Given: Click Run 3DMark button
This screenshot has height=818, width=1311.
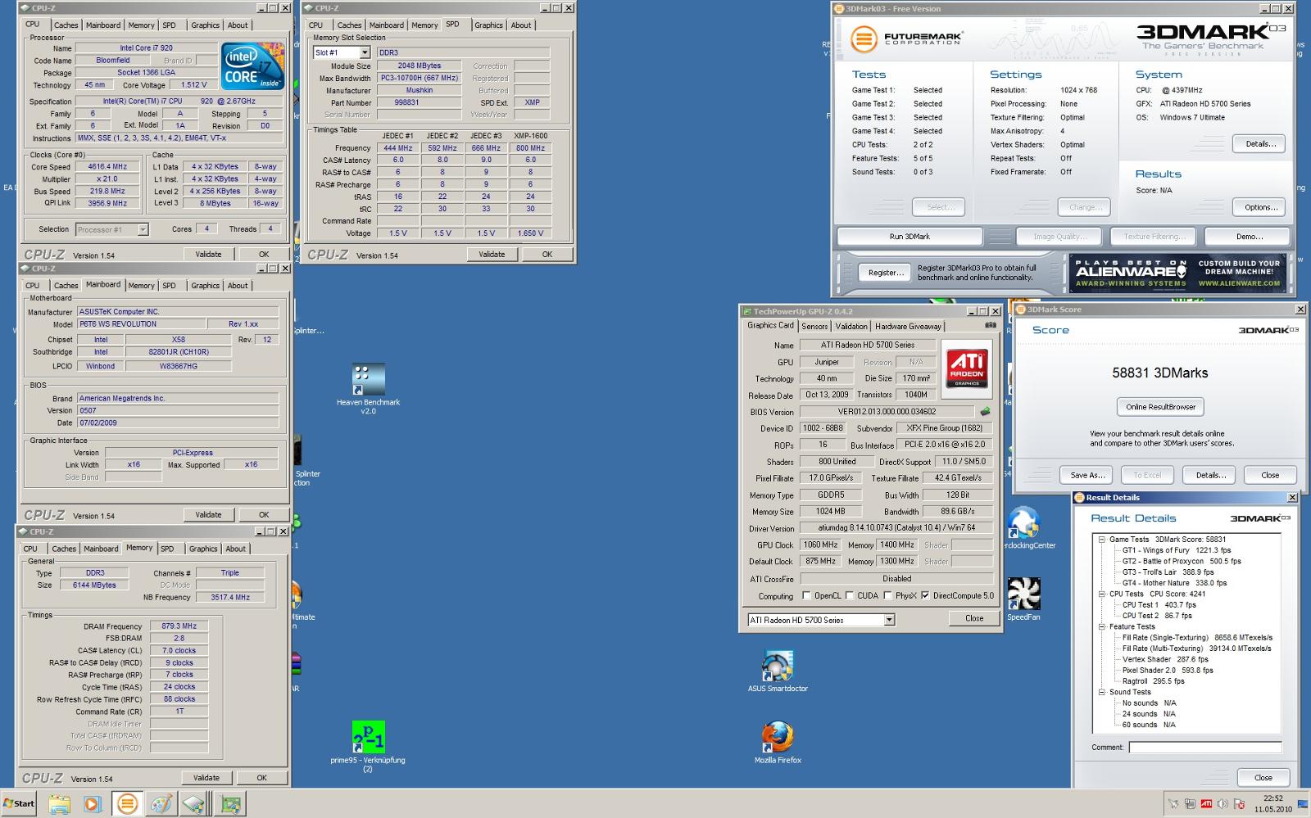Looking at the screenshot, I should click(910, 237).
